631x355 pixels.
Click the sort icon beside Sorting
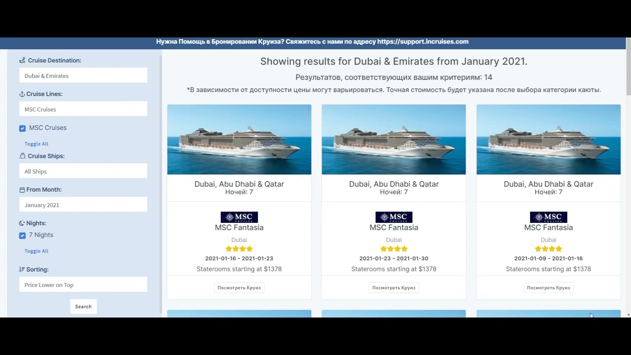point(22,270)
